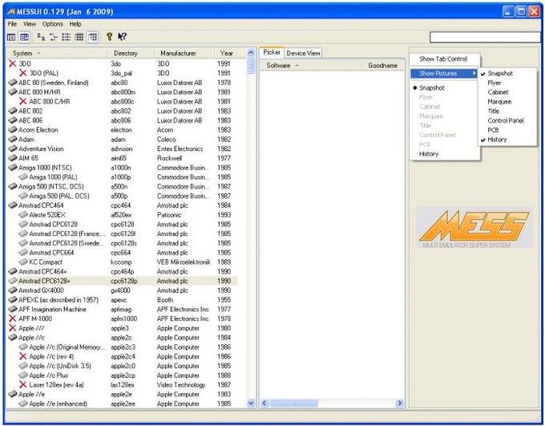Check PCB in Show Pictures submenu
This screenshot has height=426, width=545.
507,130
